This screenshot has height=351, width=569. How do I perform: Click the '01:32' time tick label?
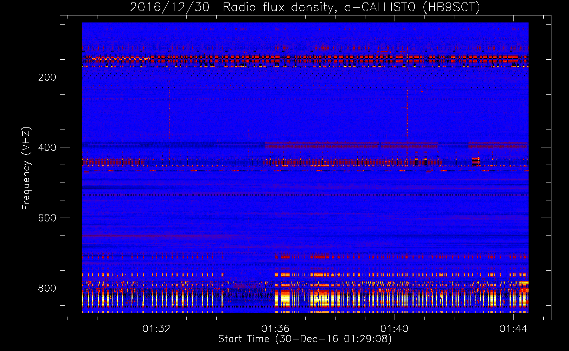pyautogui.click(x=156, y=329)
